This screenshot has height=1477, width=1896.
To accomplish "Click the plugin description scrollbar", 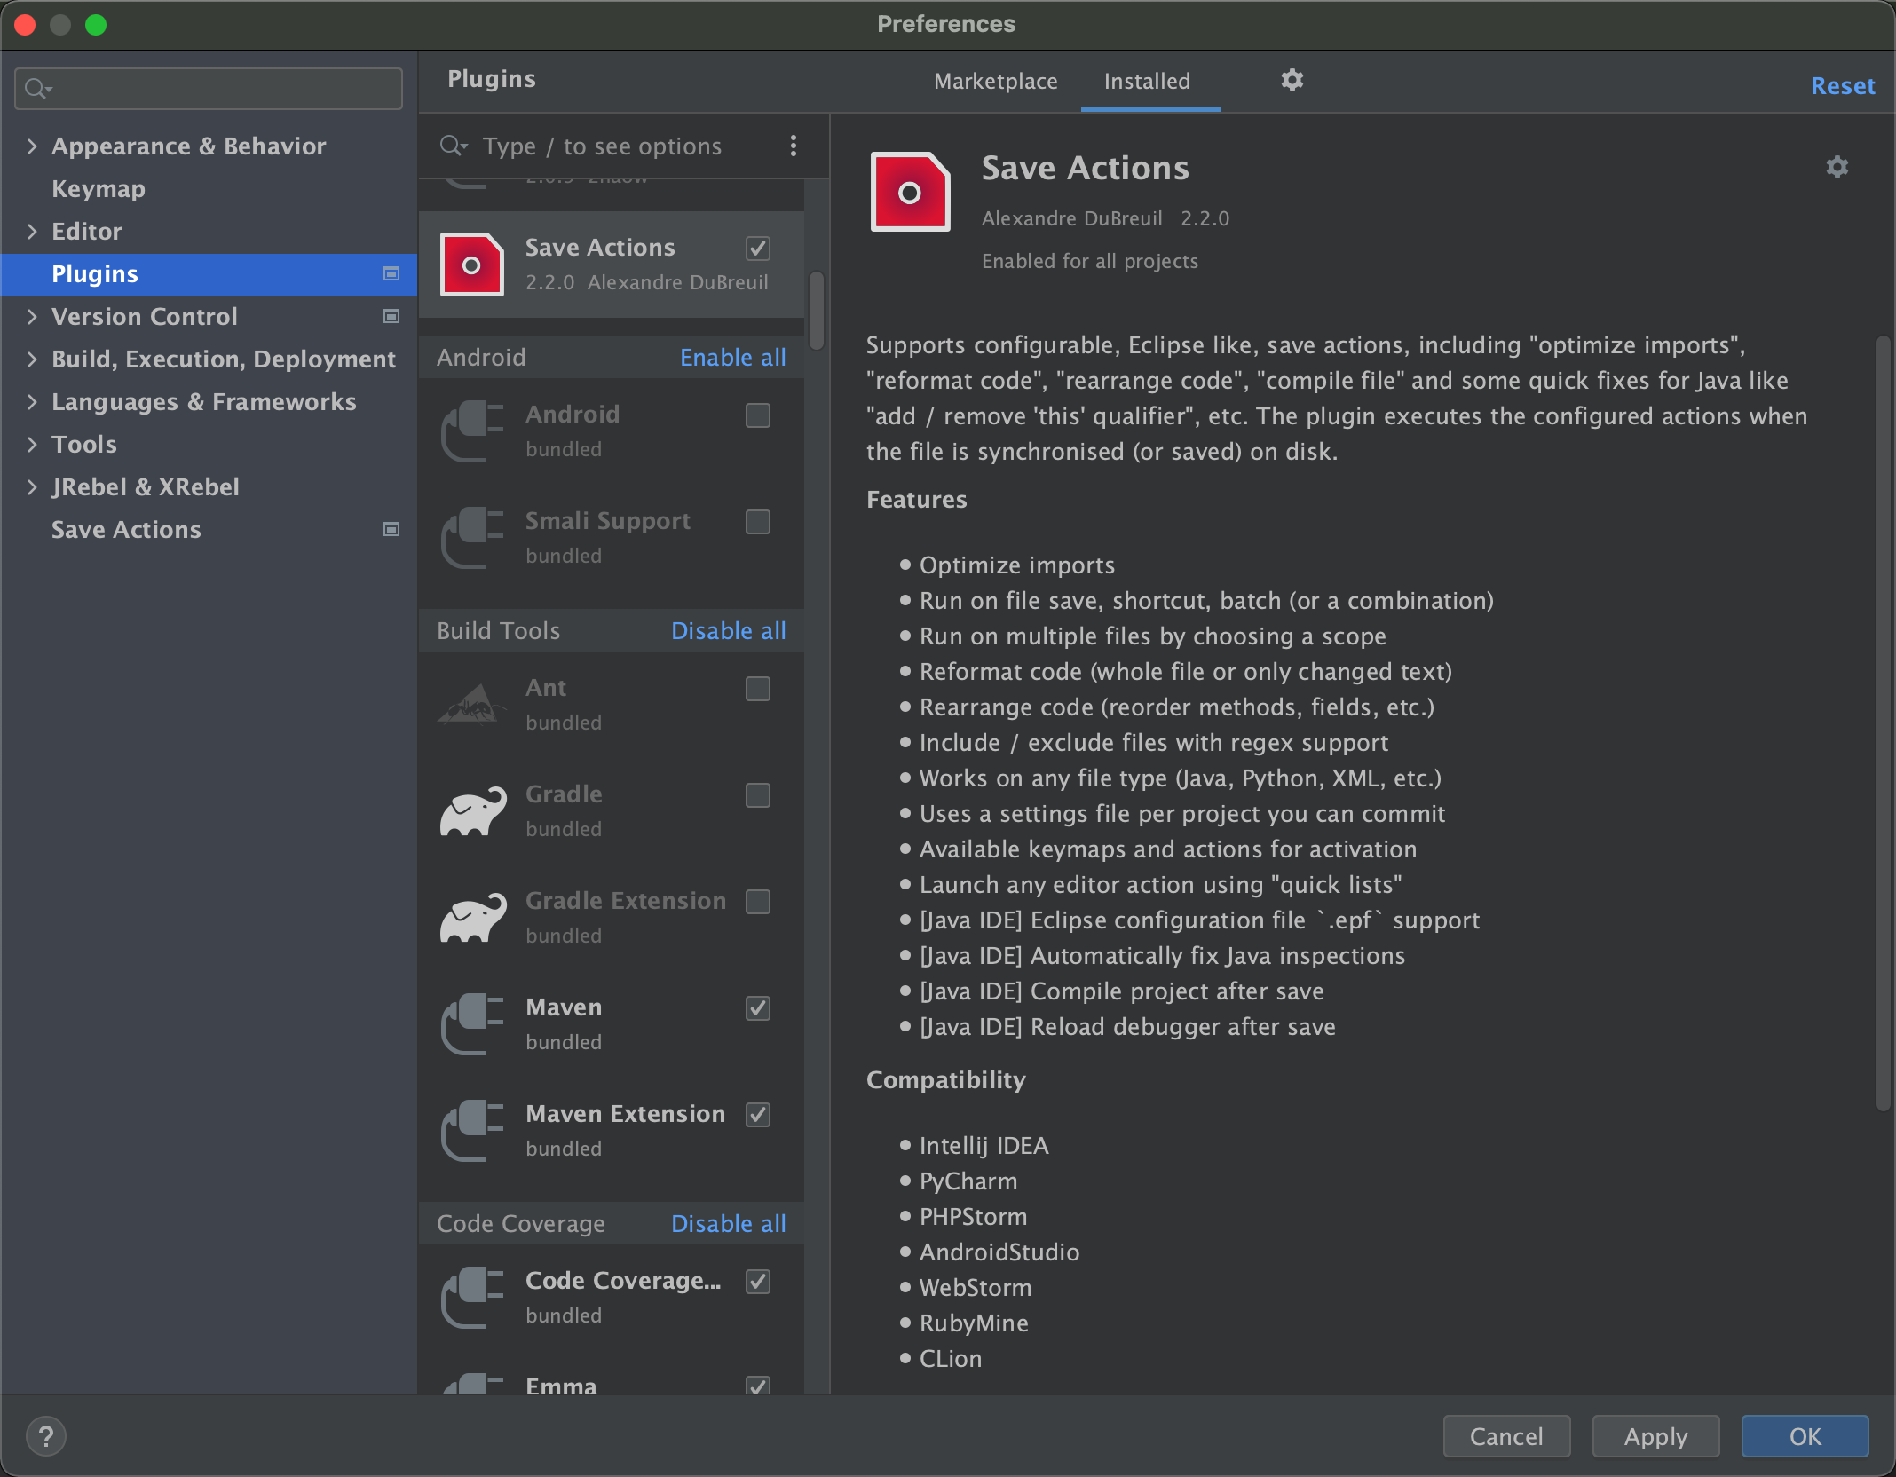I will point(1883,723).
